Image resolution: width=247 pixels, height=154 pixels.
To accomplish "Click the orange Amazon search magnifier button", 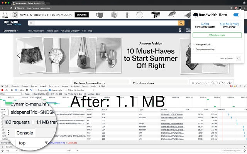I will click(x=181, y=23).
